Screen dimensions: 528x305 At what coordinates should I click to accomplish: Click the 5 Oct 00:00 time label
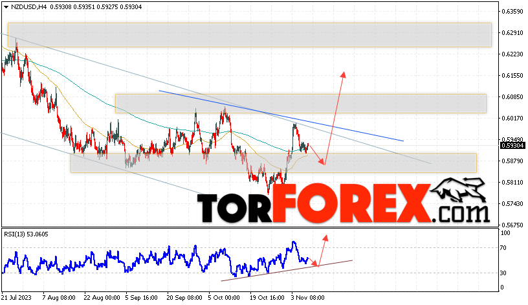pos(224,298)
